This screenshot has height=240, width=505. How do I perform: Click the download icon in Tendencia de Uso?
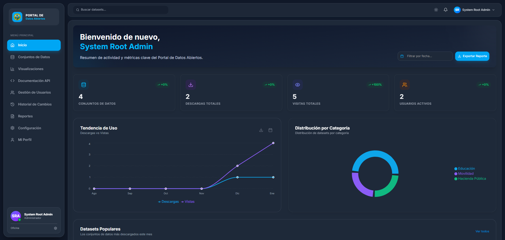pos(261,130)
